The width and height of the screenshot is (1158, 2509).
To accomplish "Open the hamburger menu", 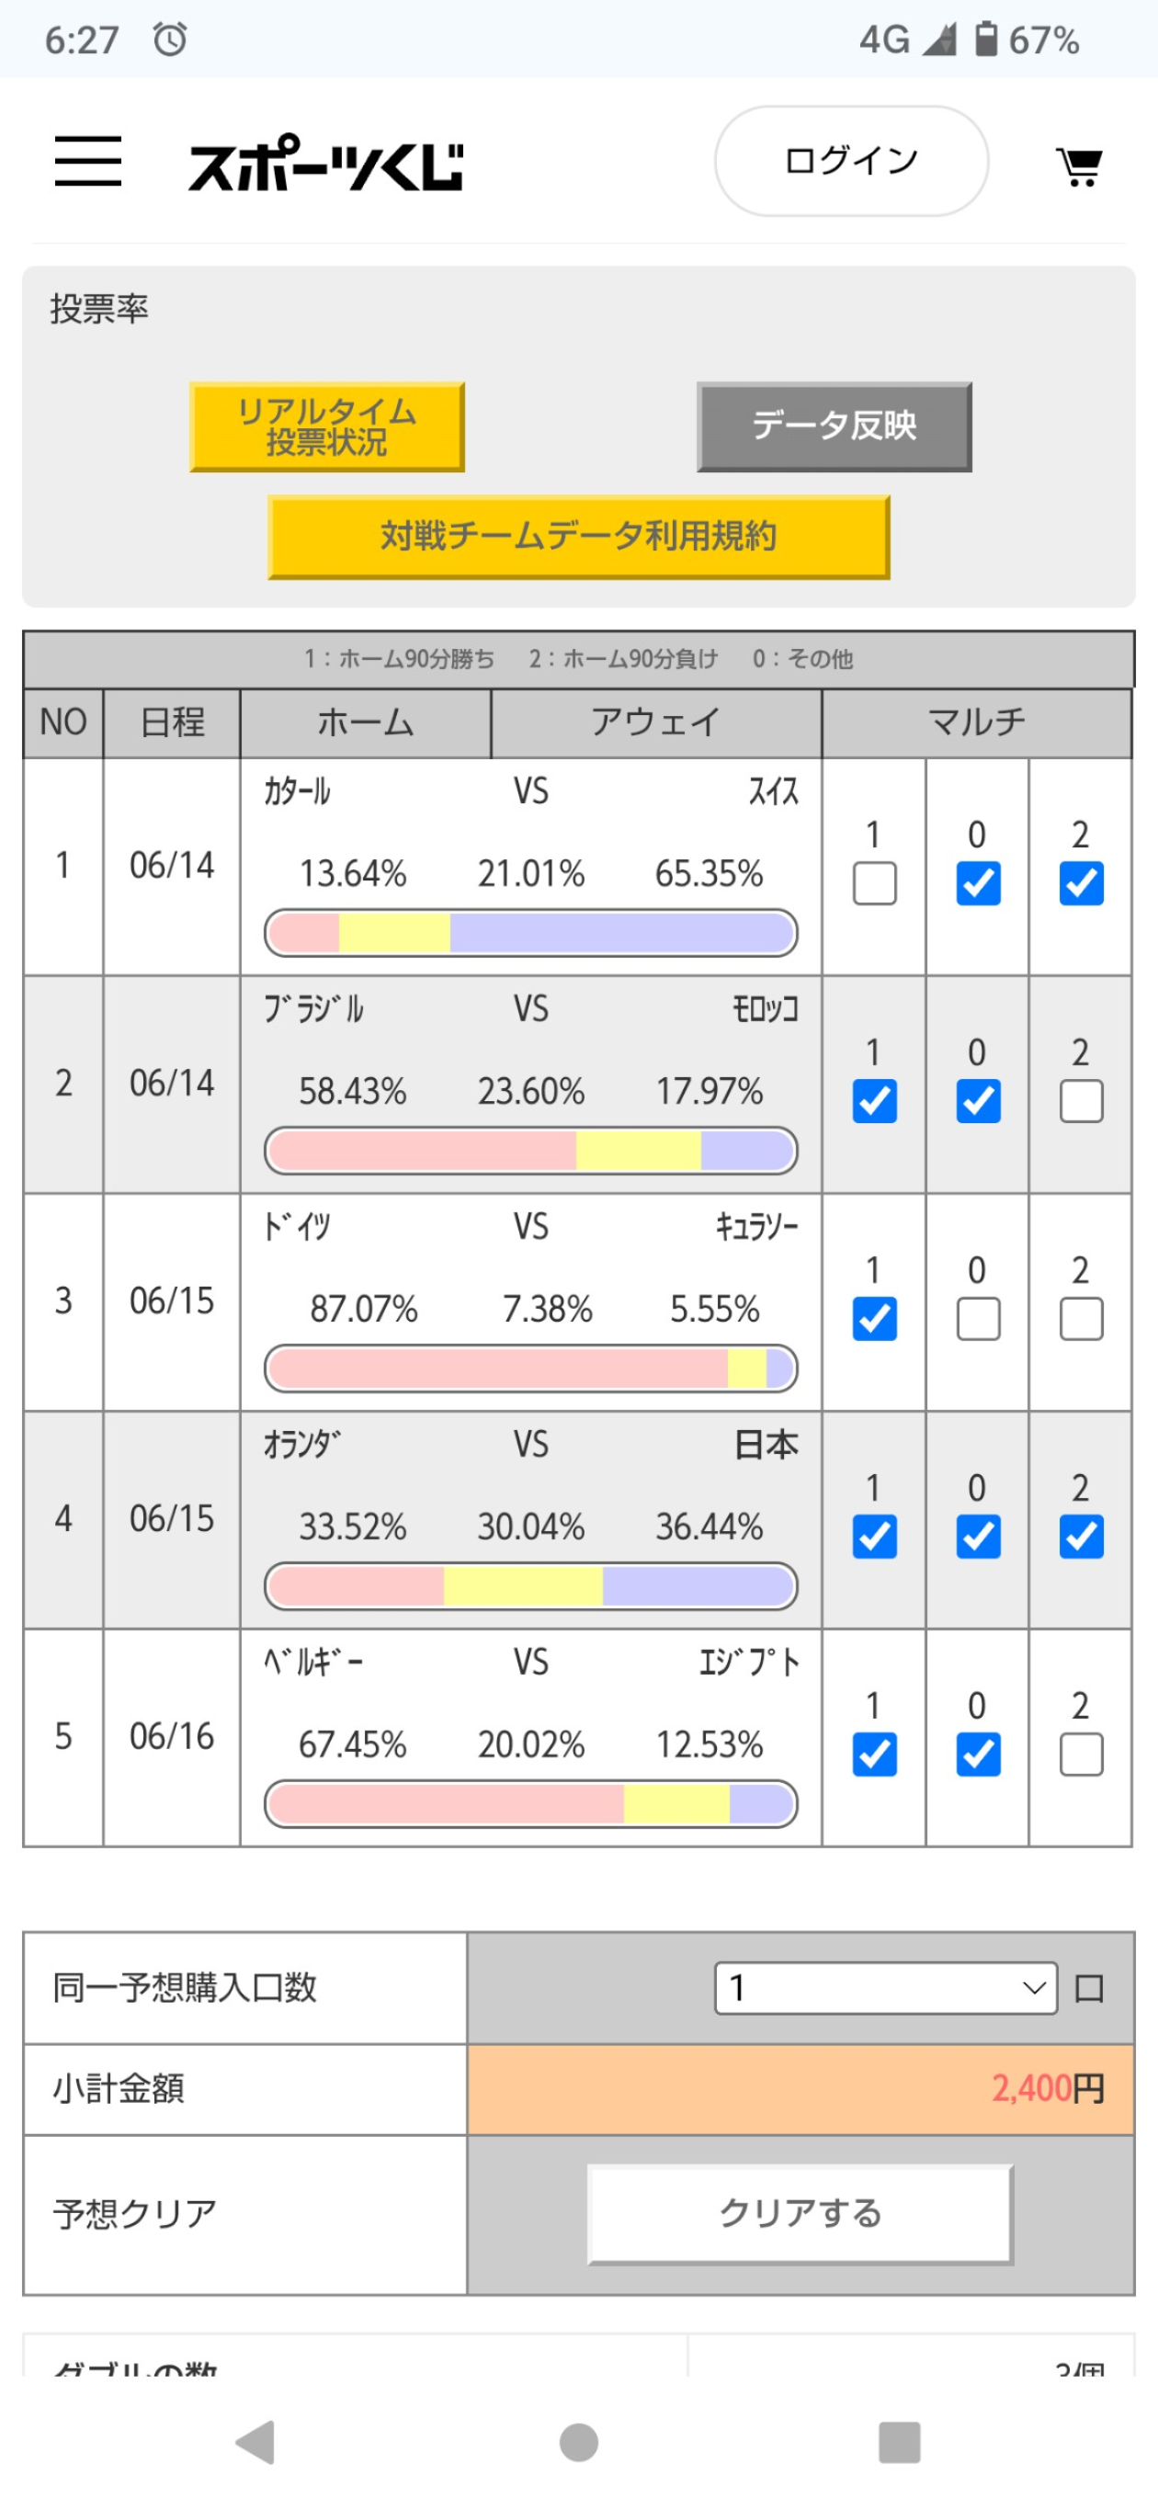I will [x=87, y=161].
